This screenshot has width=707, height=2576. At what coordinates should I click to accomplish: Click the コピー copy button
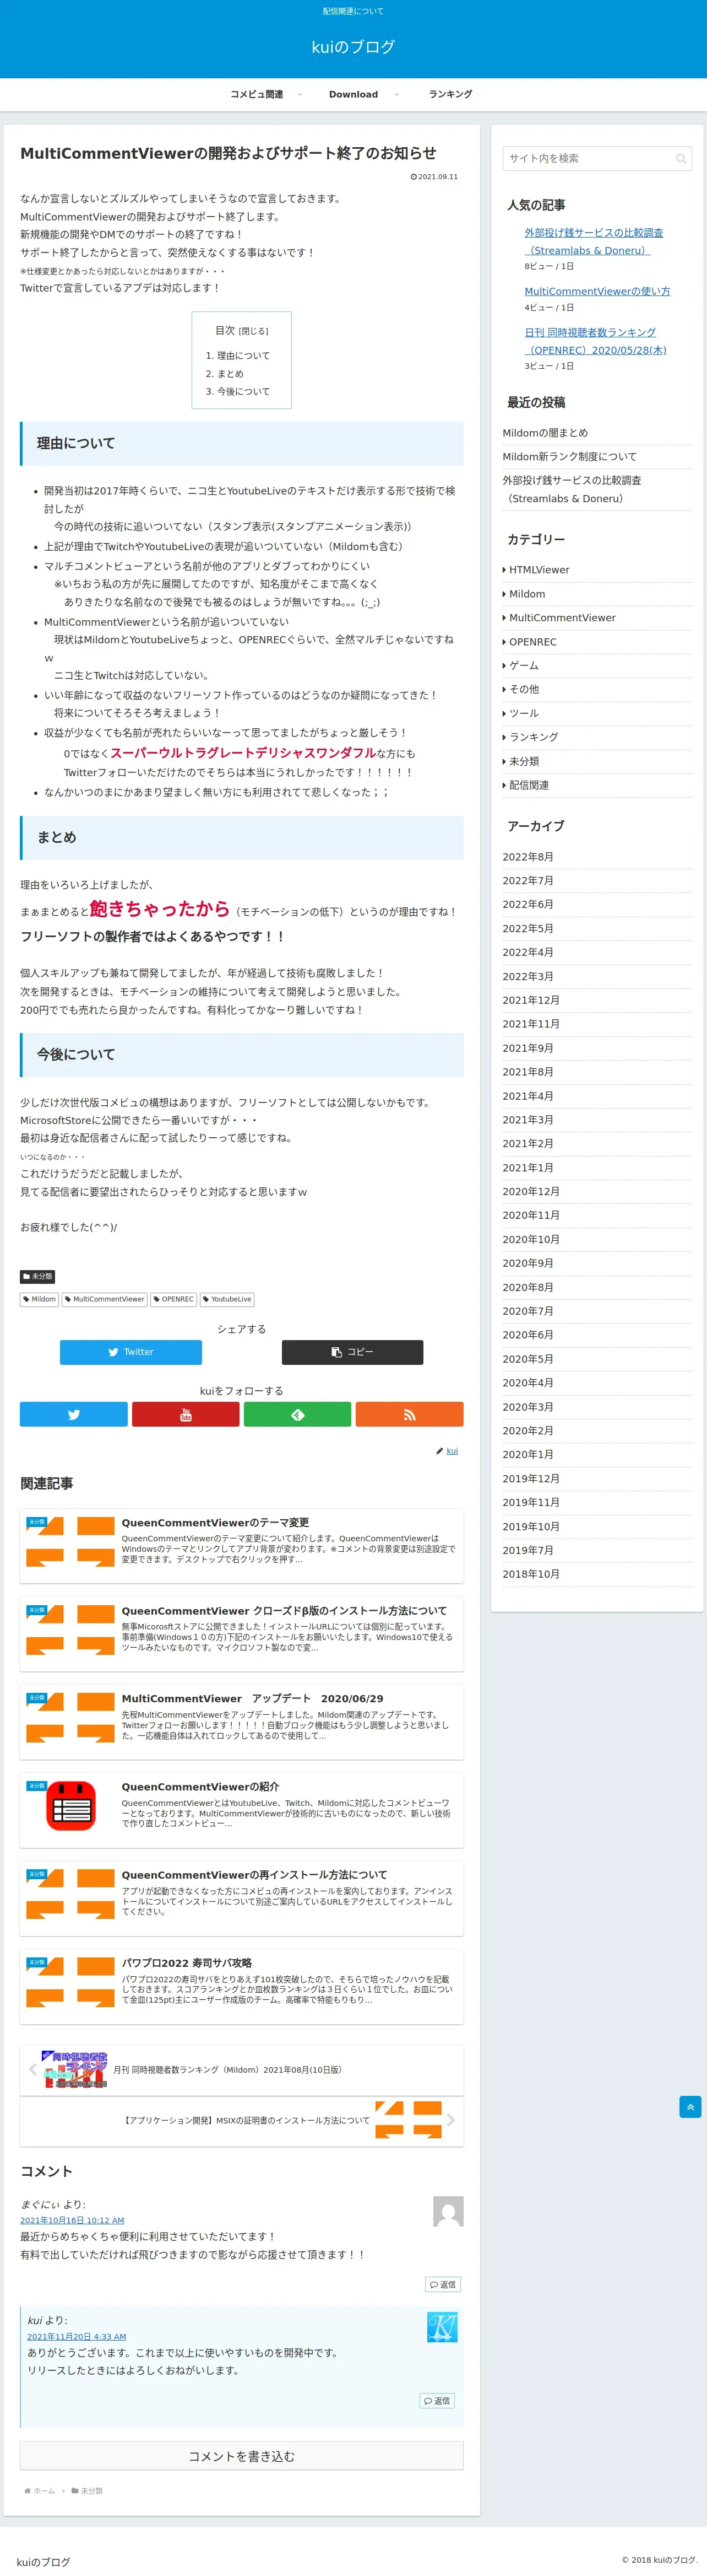coord(352,1352)
